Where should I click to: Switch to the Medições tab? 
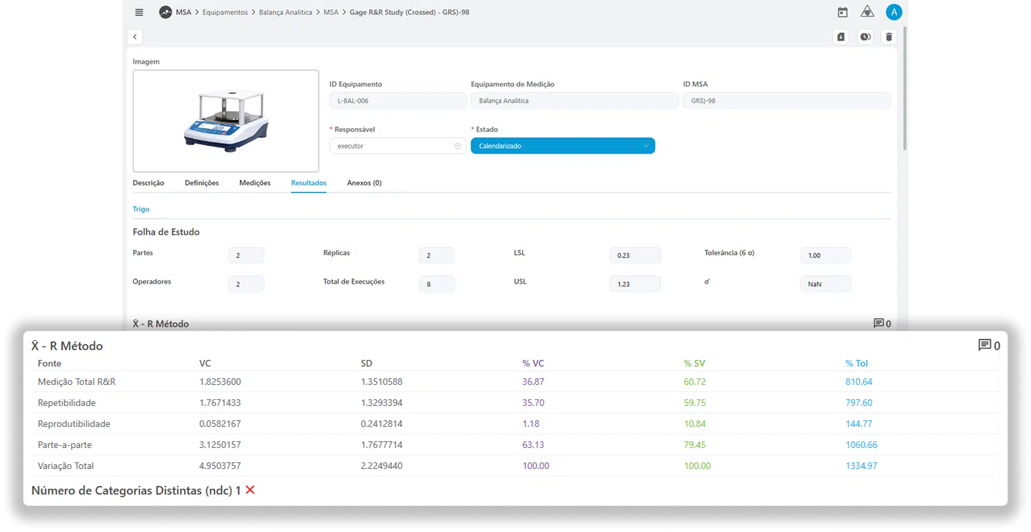(255, 183)
